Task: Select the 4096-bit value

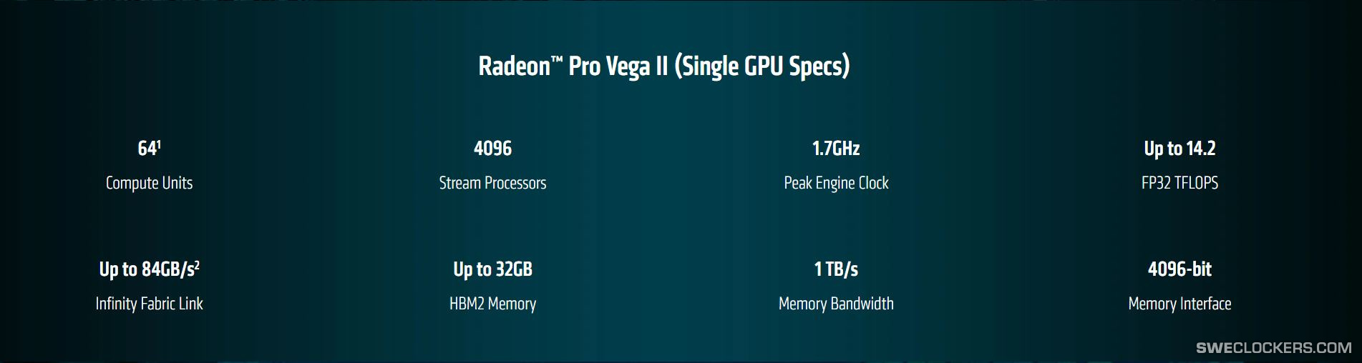Action: tap(1179, 269)
